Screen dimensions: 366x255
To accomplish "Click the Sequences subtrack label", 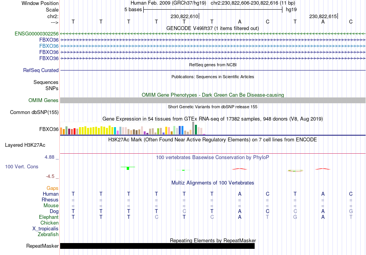I will (x=46, y=82).
